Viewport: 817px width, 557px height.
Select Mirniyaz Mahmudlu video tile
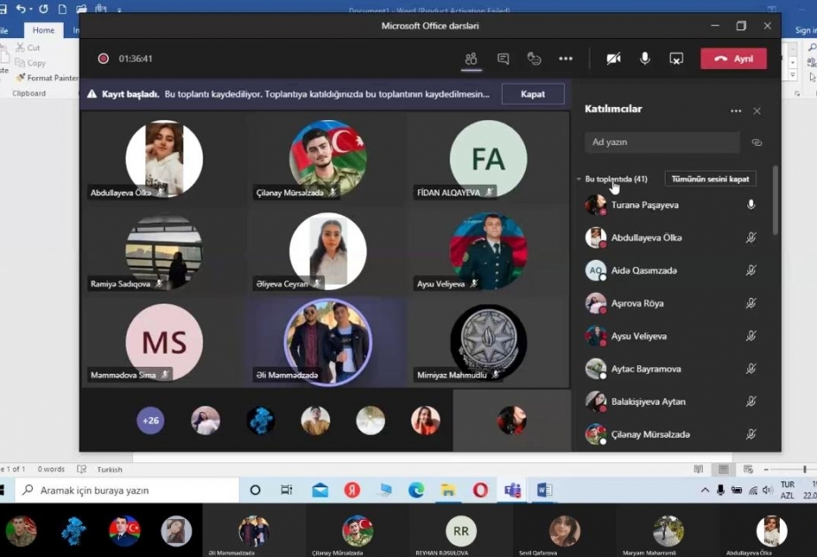489,342
